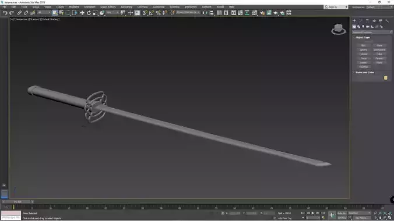The height and width of the screenshot is (221, 394).
Task: Click the Align tool icon
Action: pos(212,13)
